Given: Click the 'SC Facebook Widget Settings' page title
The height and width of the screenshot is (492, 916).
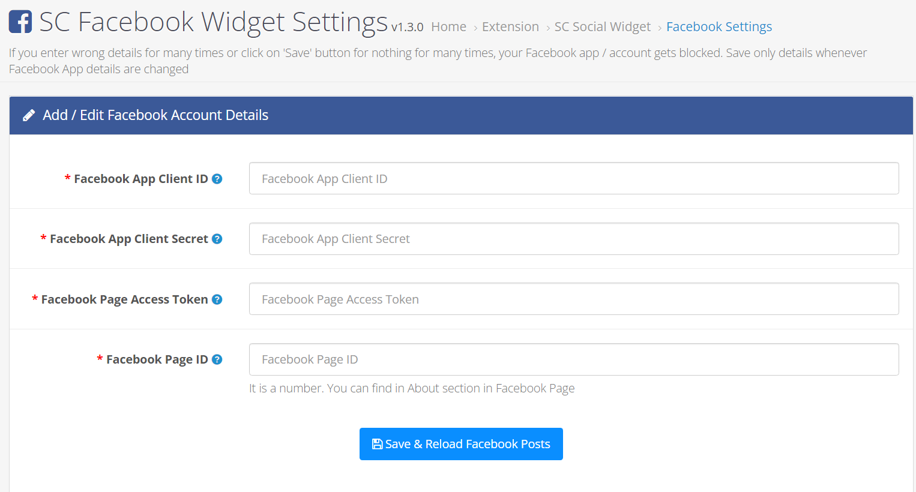Looking at the screenshot, I should coord(213,22).
